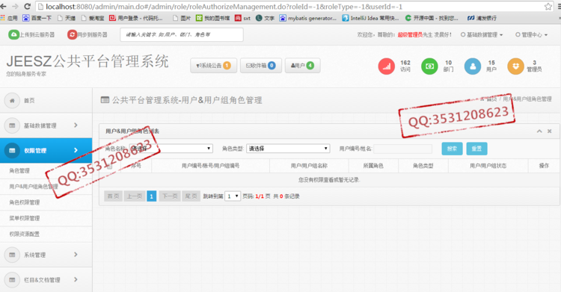
Task: Click the 基础数据管理 sidebar icon
Action: tap(12, 125)
